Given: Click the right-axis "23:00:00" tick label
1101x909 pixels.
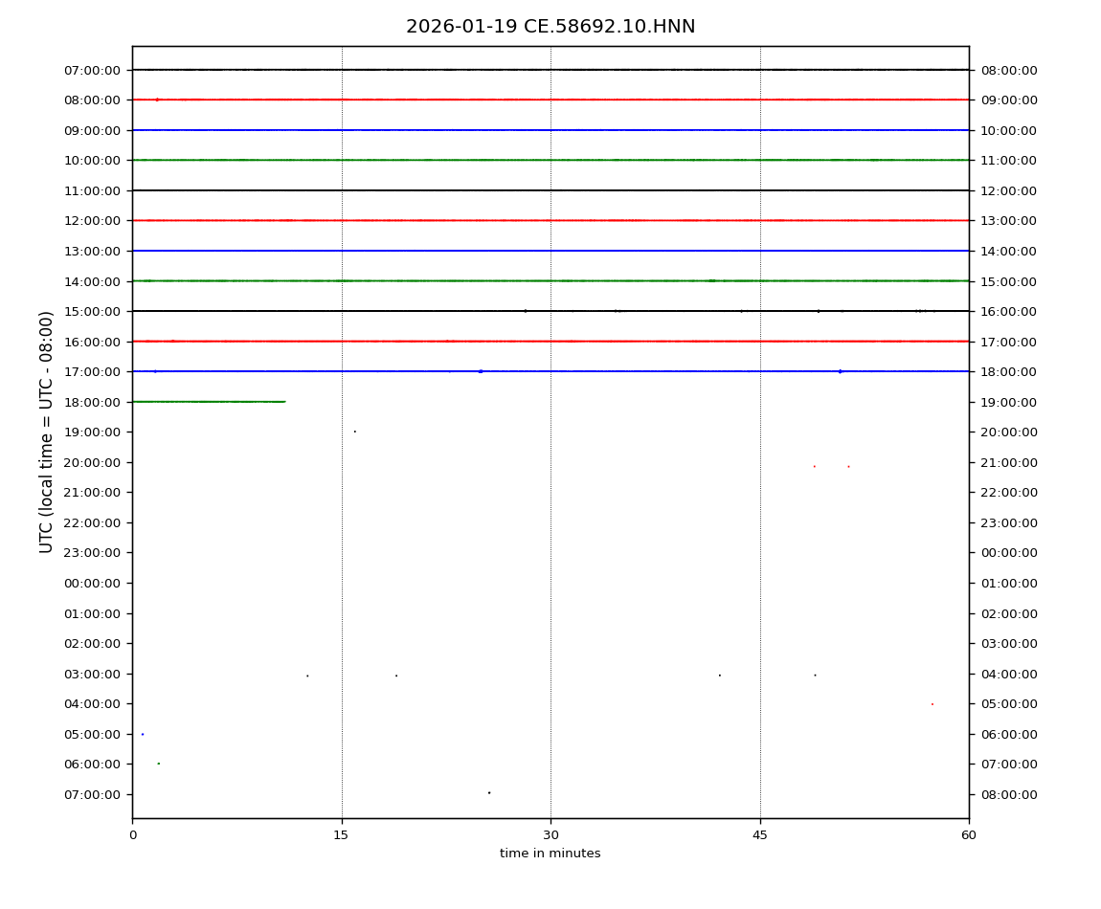Looking at the screenshot, I should pos(1008,522).
